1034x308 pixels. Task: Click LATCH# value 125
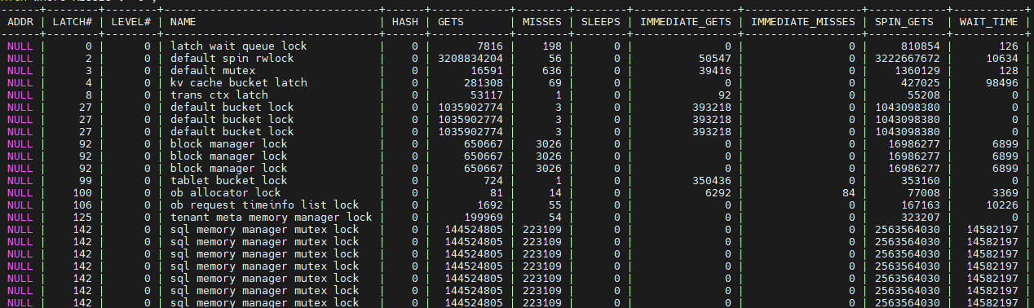82,217
